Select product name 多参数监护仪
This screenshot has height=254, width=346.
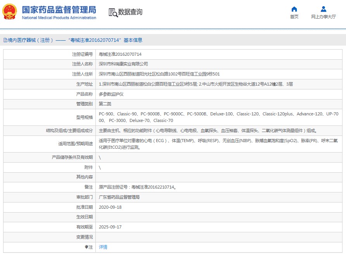click(111, 94)
